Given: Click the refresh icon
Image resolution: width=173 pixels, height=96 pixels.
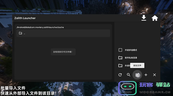Looking at the screenshot, I should click(120, 75).
